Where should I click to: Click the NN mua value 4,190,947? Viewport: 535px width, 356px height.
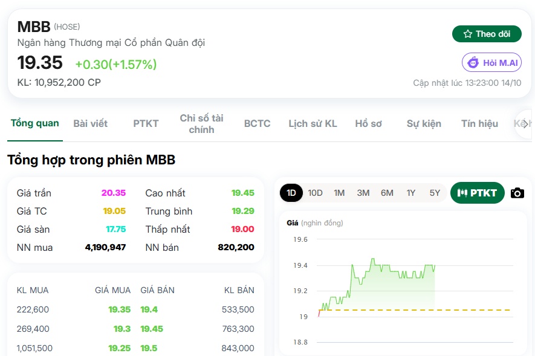105,247
